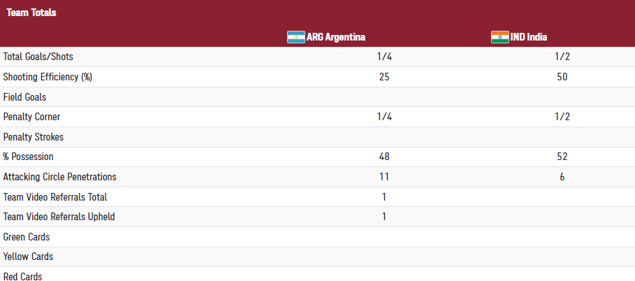Click Argentina's possession value 48
The image size is (635, 281).
pyautogui.click(x=384, y=157)
